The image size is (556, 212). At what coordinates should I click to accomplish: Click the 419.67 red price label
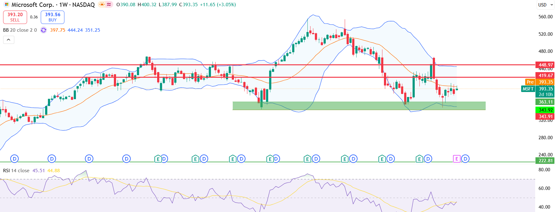click(545, 76)
